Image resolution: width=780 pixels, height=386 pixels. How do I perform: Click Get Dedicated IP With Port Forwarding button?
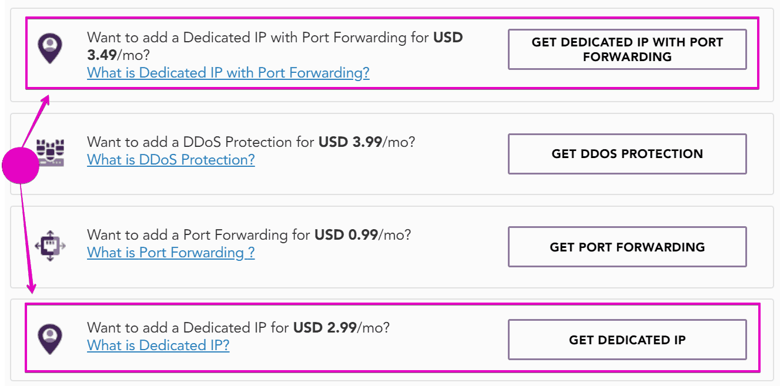(x=627, y=49)
